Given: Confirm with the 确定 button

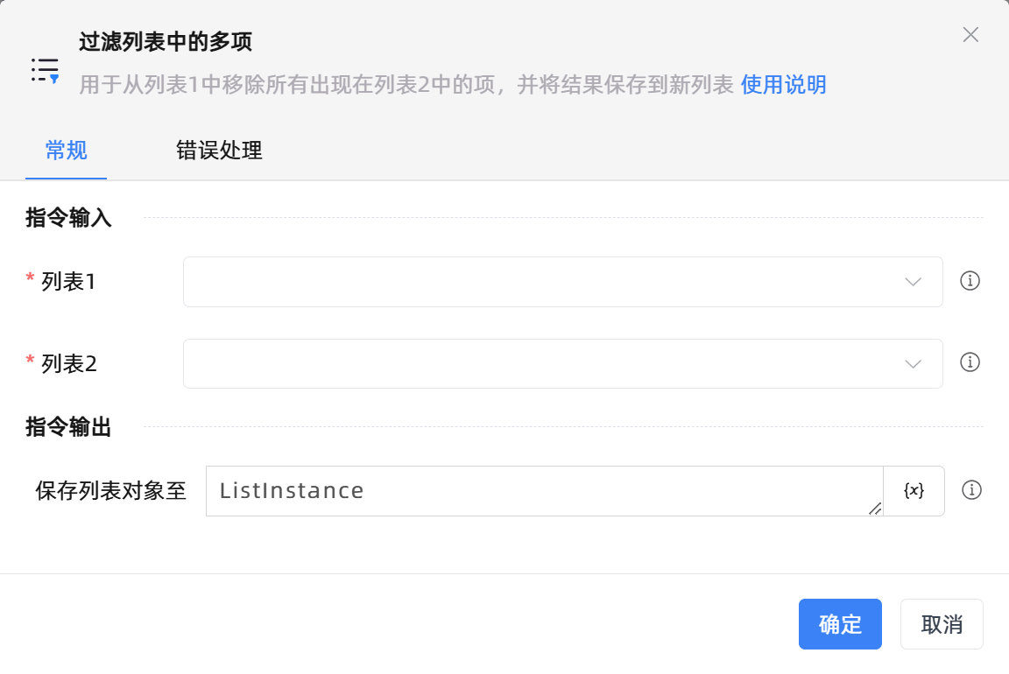Looking at the screenshot, I should click(840, 624).
